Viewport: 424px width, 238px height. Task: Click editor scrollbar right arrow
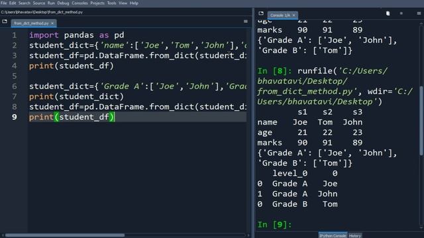[x=248, y=235]
